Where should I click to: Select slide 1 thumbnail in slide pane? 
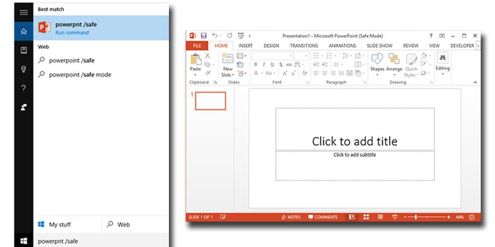point(210,101)
